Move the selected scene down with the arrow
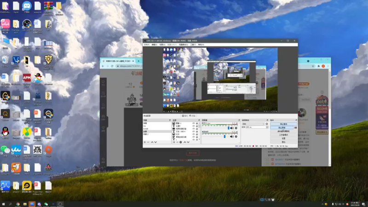368x207 pixels. click(x=155, y=142)
